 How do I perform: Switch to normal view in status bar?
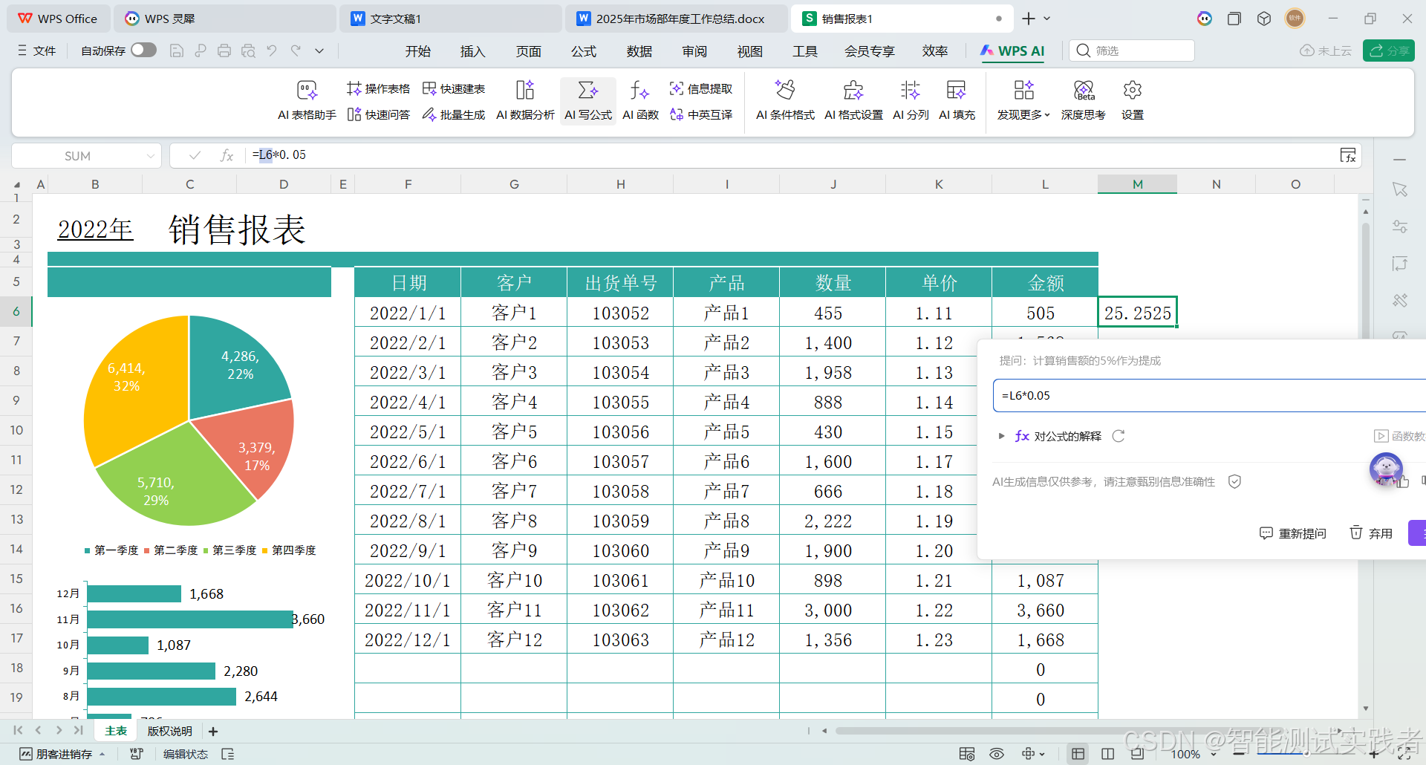pos(1078,754)
